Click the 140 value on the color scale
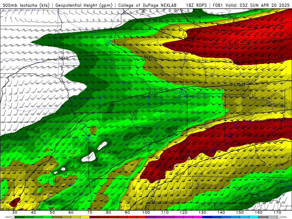Image resolution: width=292 pixels, height=219 pixels. pos(221,212)
